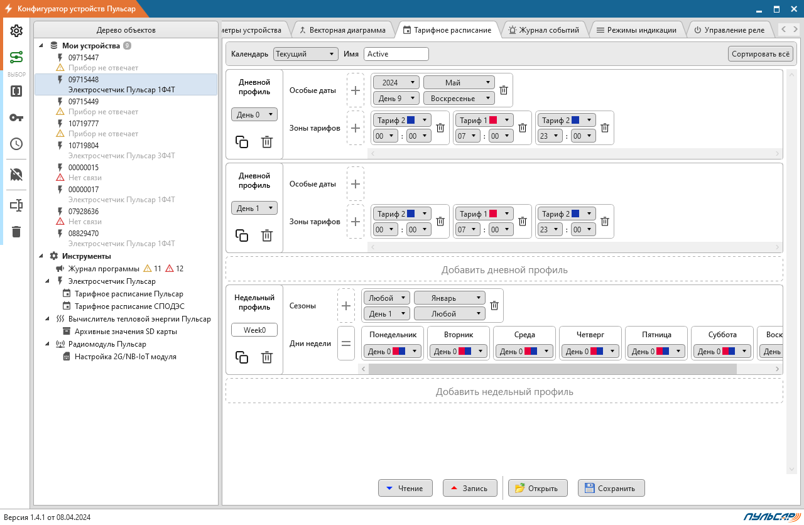The height and width of the screenshot is (525, 804).
Task: Click Добавить дневной профиль
Action: click(x=504, y=269)
